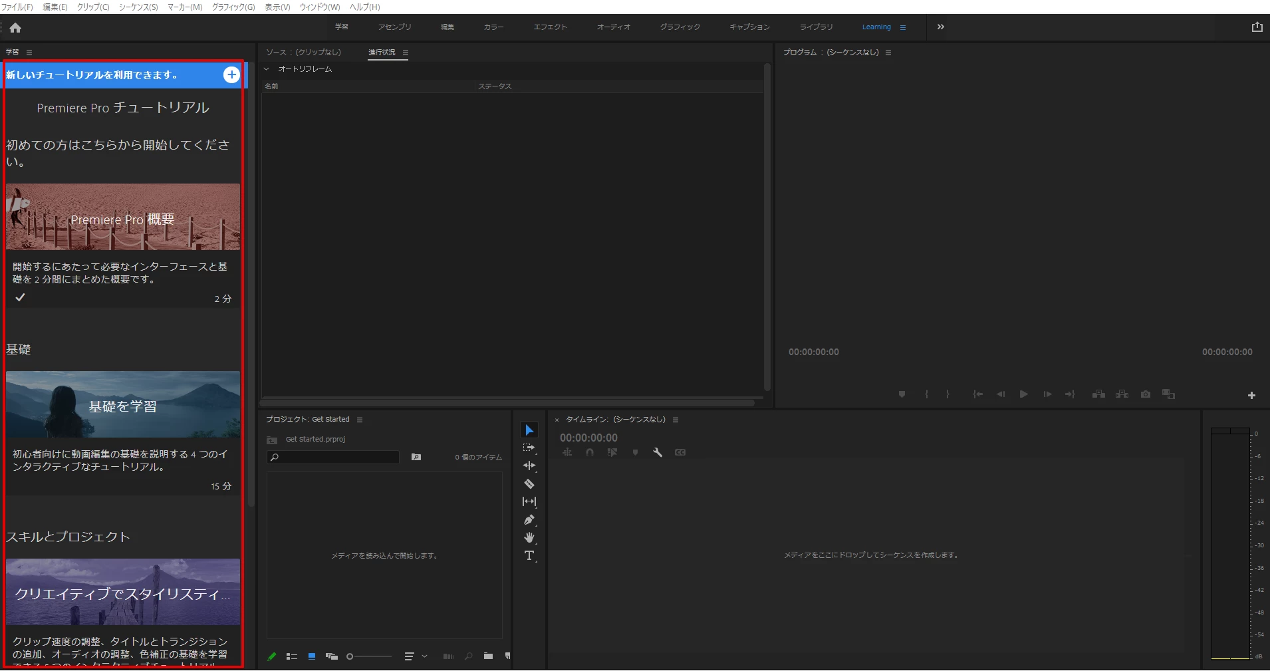
Task: Switch to the カラー workspace tab
Action: point(493,27)
